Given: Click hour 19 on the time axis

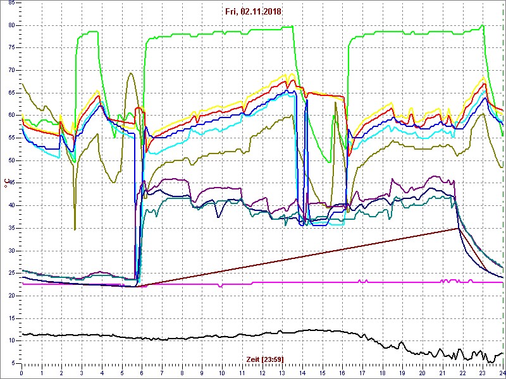Looking at the screenshot, I should coord(403,373).
